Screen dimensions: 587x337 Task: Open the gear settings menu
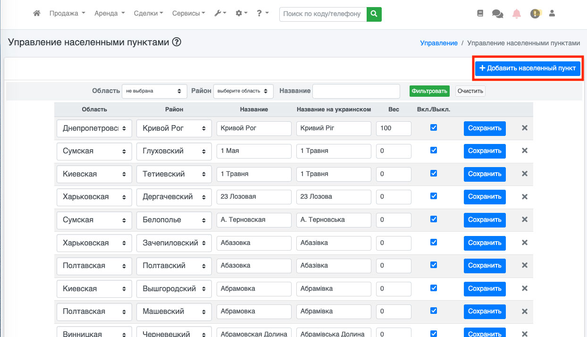[241, 14]
